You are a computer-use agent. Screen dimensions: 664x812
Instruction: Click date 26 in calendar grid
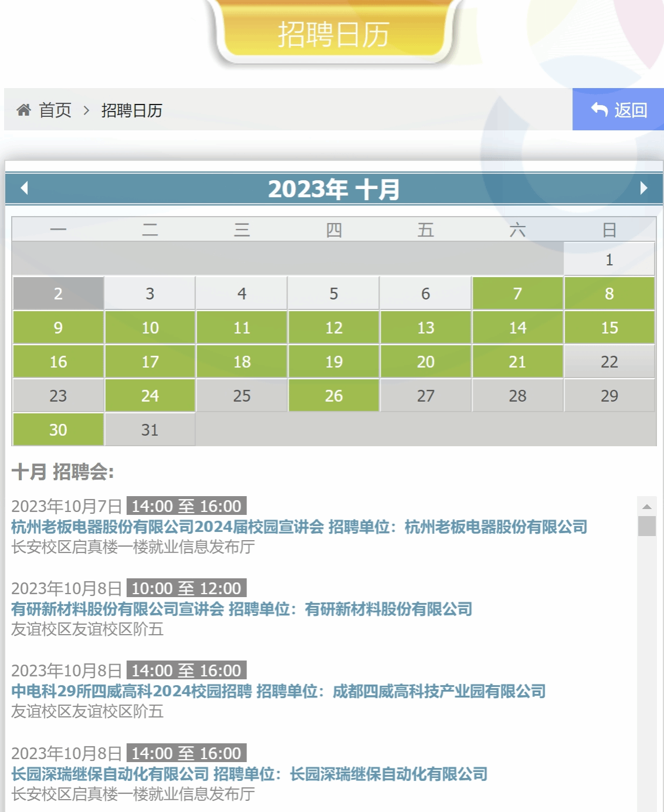(333, 396)
